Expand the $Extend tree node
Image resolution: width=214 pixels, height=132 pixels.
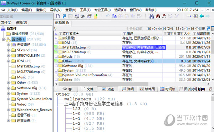9,50
